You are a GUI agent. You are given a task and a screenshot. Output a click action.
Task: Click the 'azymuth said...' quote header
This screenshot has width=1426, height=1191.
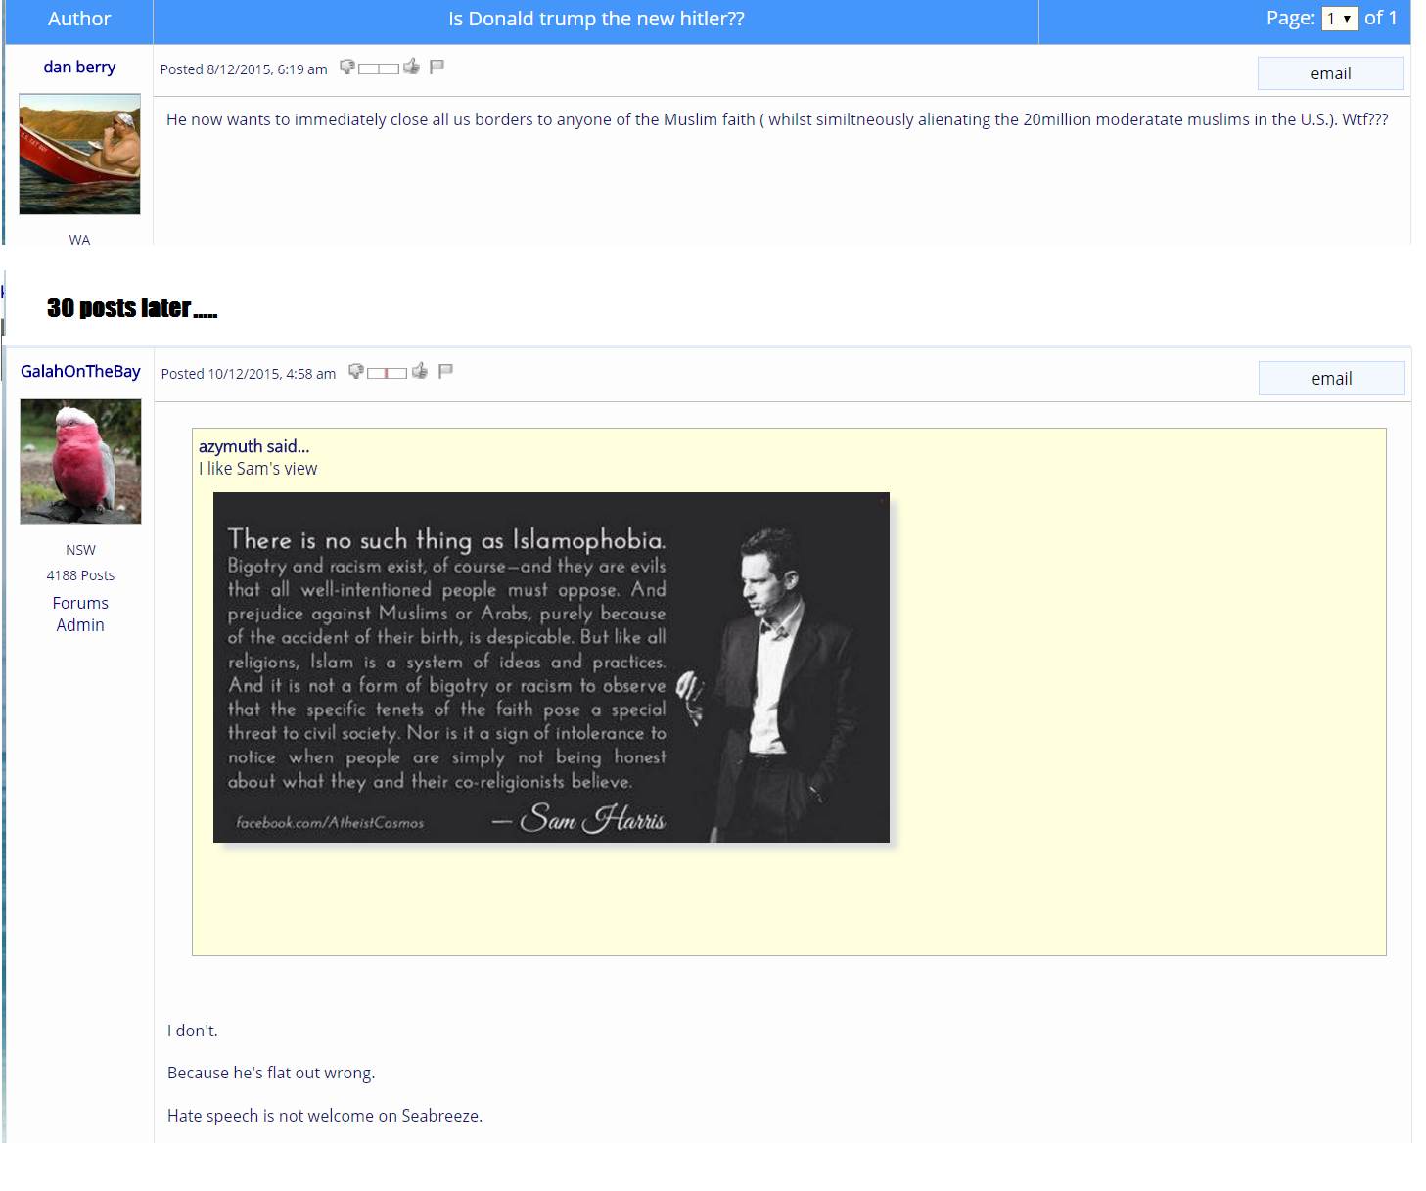click(253, 446)
